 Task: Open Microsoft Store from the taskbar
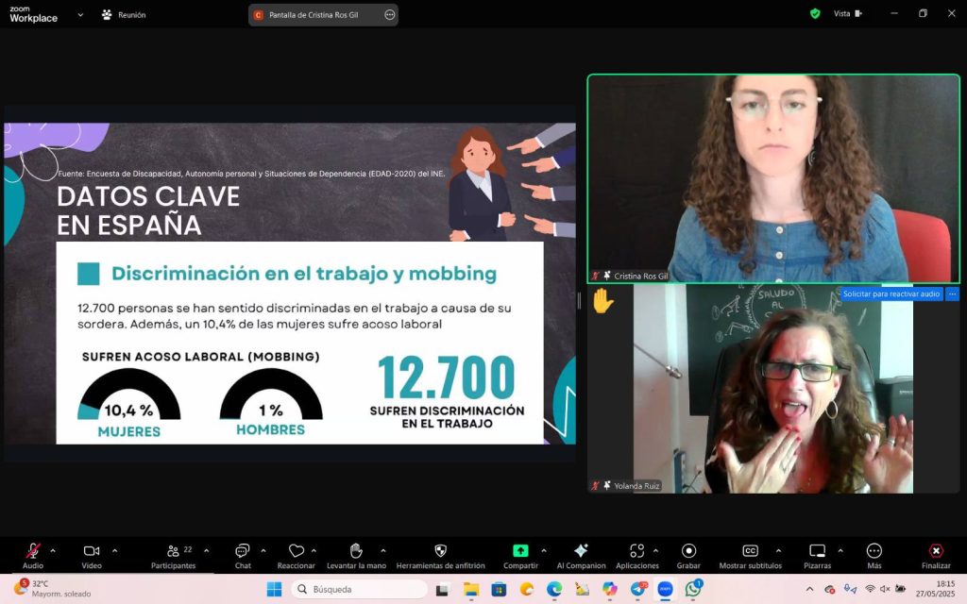point(499,589)
